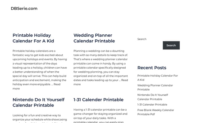
Task: Select recent post Free Blank Weekly Calendar Printable Pdf
Action: click(x=155, y=112)
